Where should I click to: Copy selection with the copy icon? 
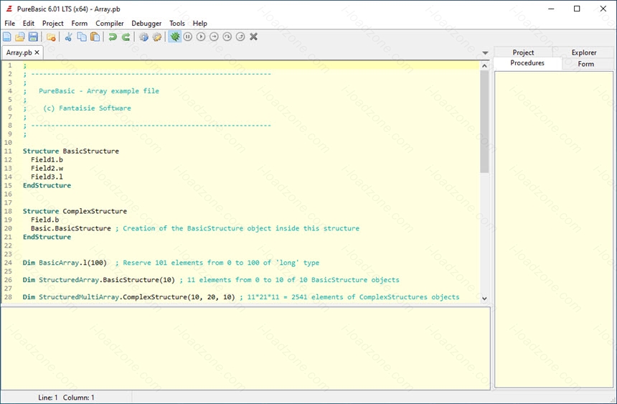click(x=82, y=37)
